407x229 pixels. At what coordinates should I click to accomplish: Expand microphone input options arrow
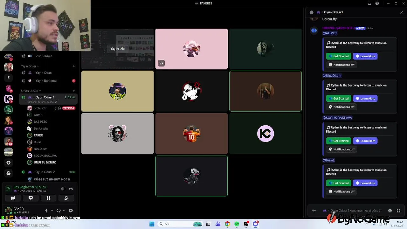(52, 211)
